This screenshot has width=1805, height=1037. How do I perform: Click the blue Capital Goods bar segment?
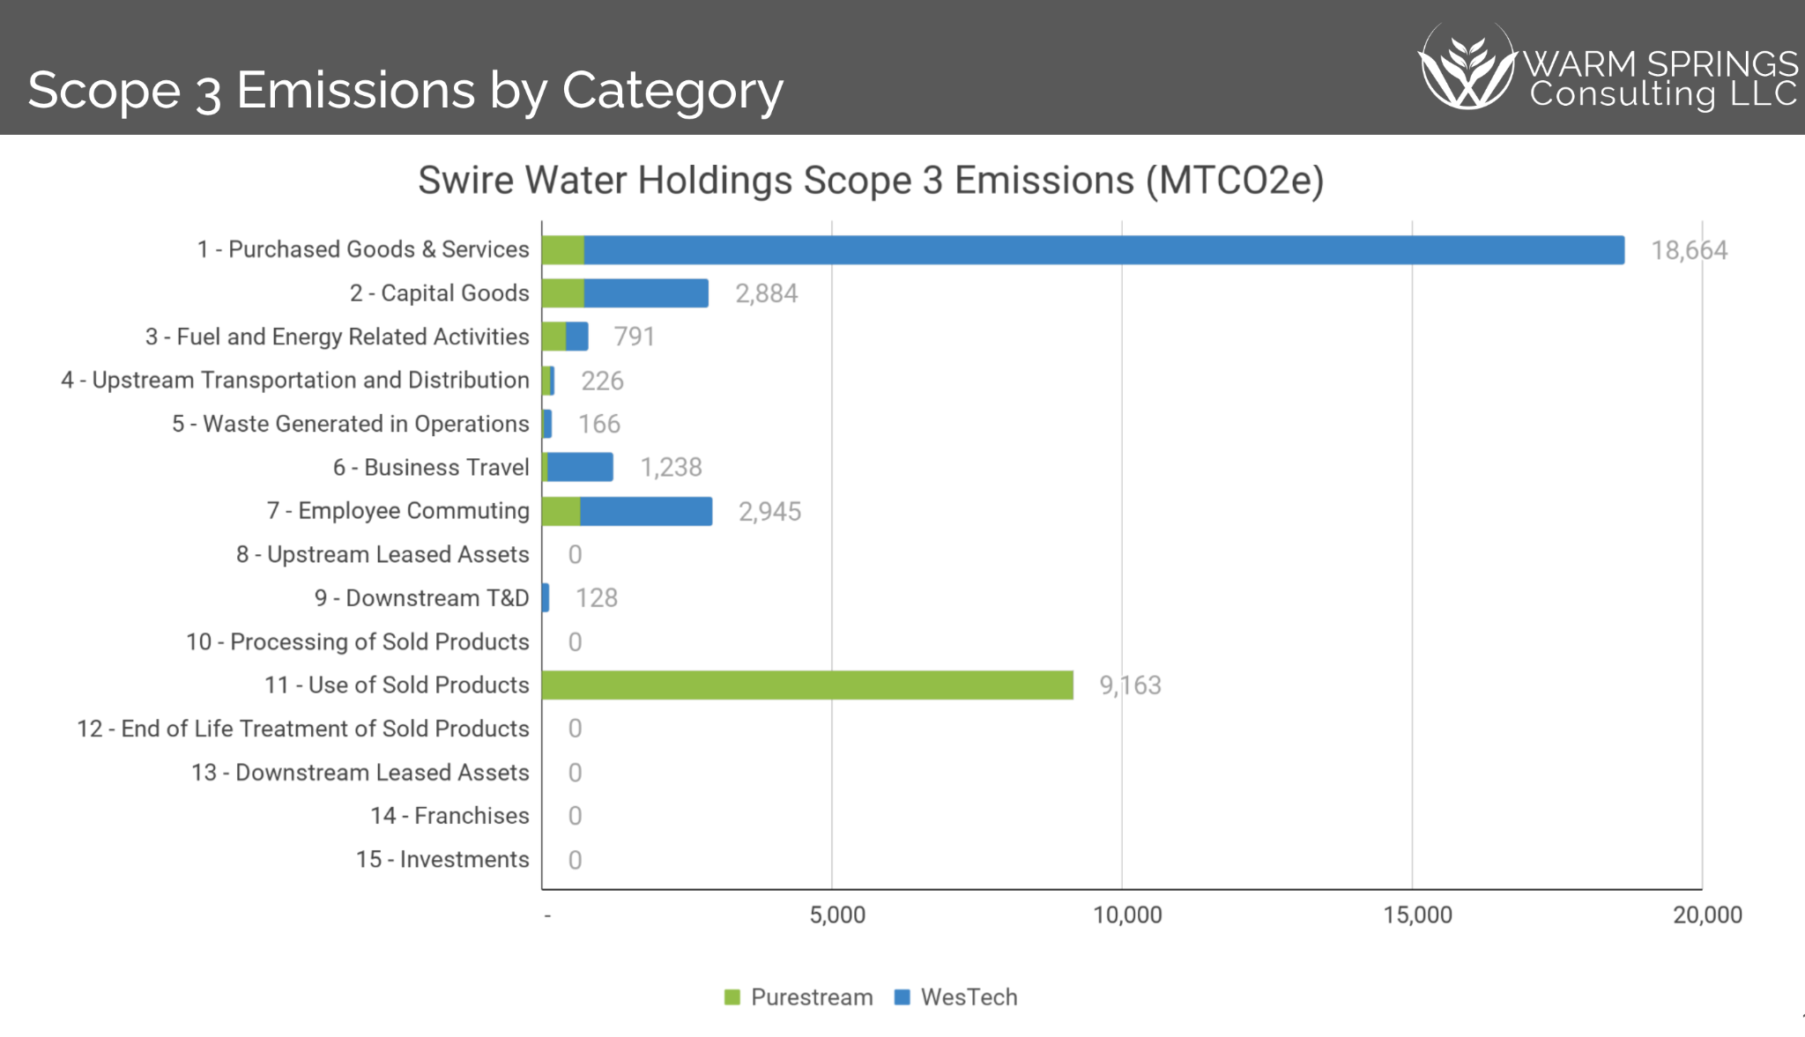click(x=646, y=293)
